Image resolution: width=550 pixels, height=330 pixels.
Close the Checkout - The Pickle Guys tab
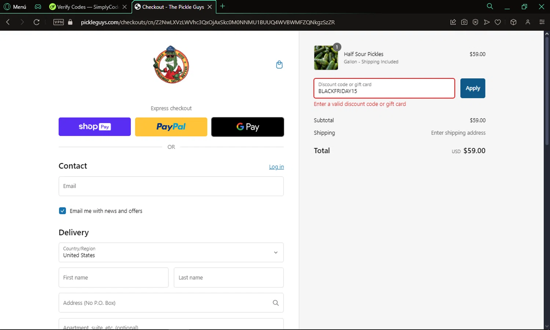pyautogui.click(x=210, y=7)
